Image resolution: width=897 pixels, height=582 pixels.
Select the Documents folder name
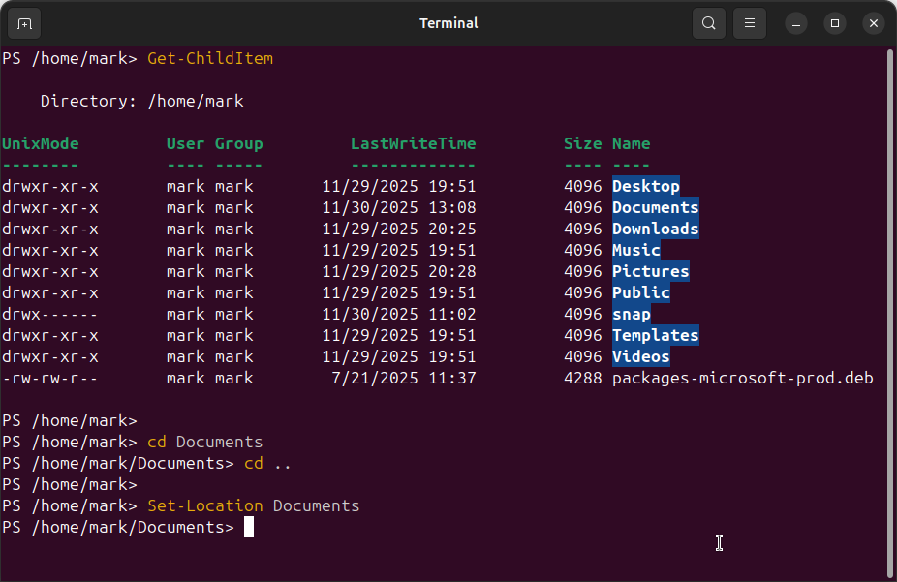tap(655, 207)
